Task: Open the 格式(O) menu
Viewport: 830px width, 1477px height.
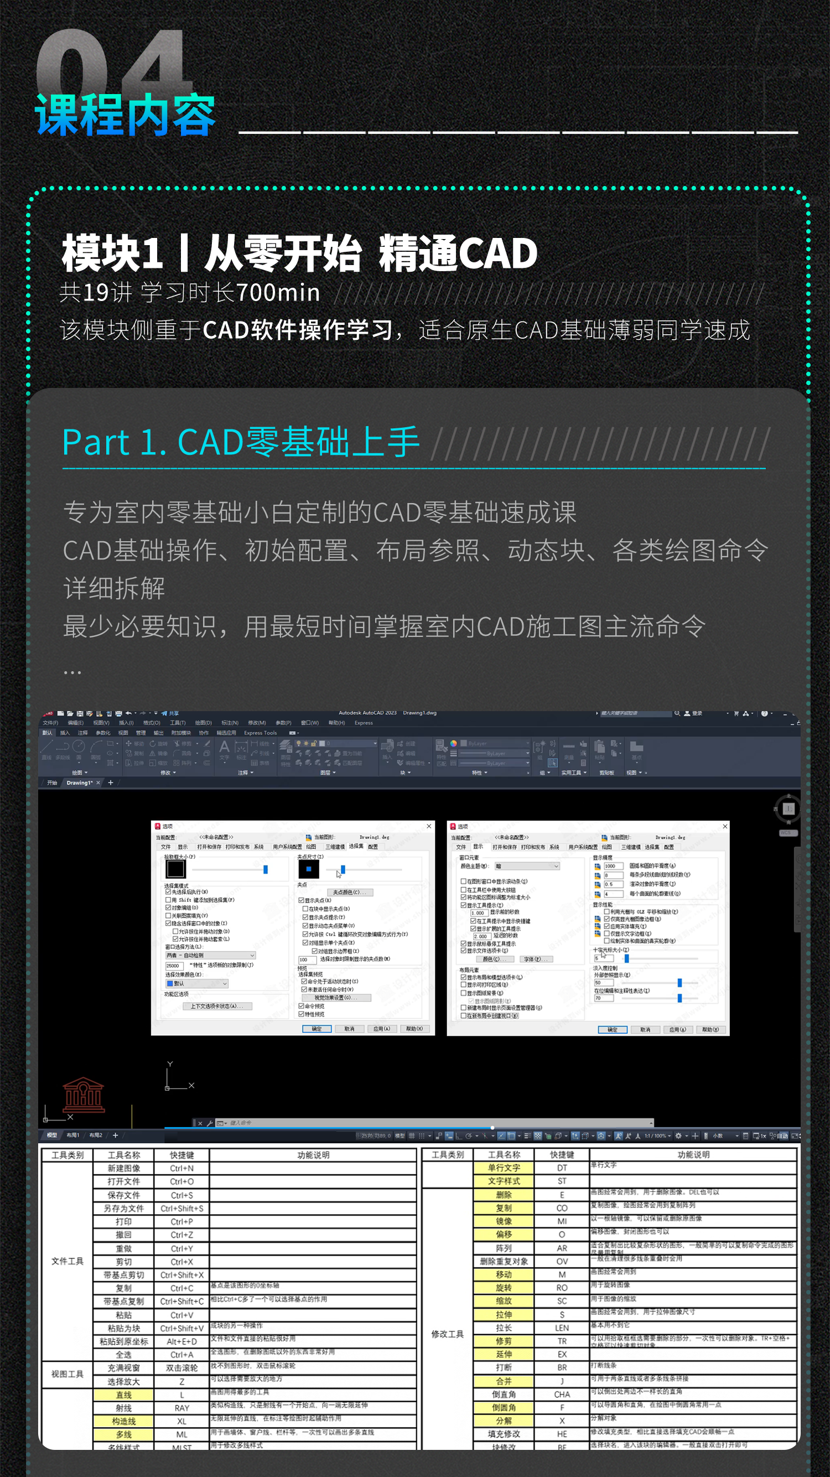Action: 152,723
